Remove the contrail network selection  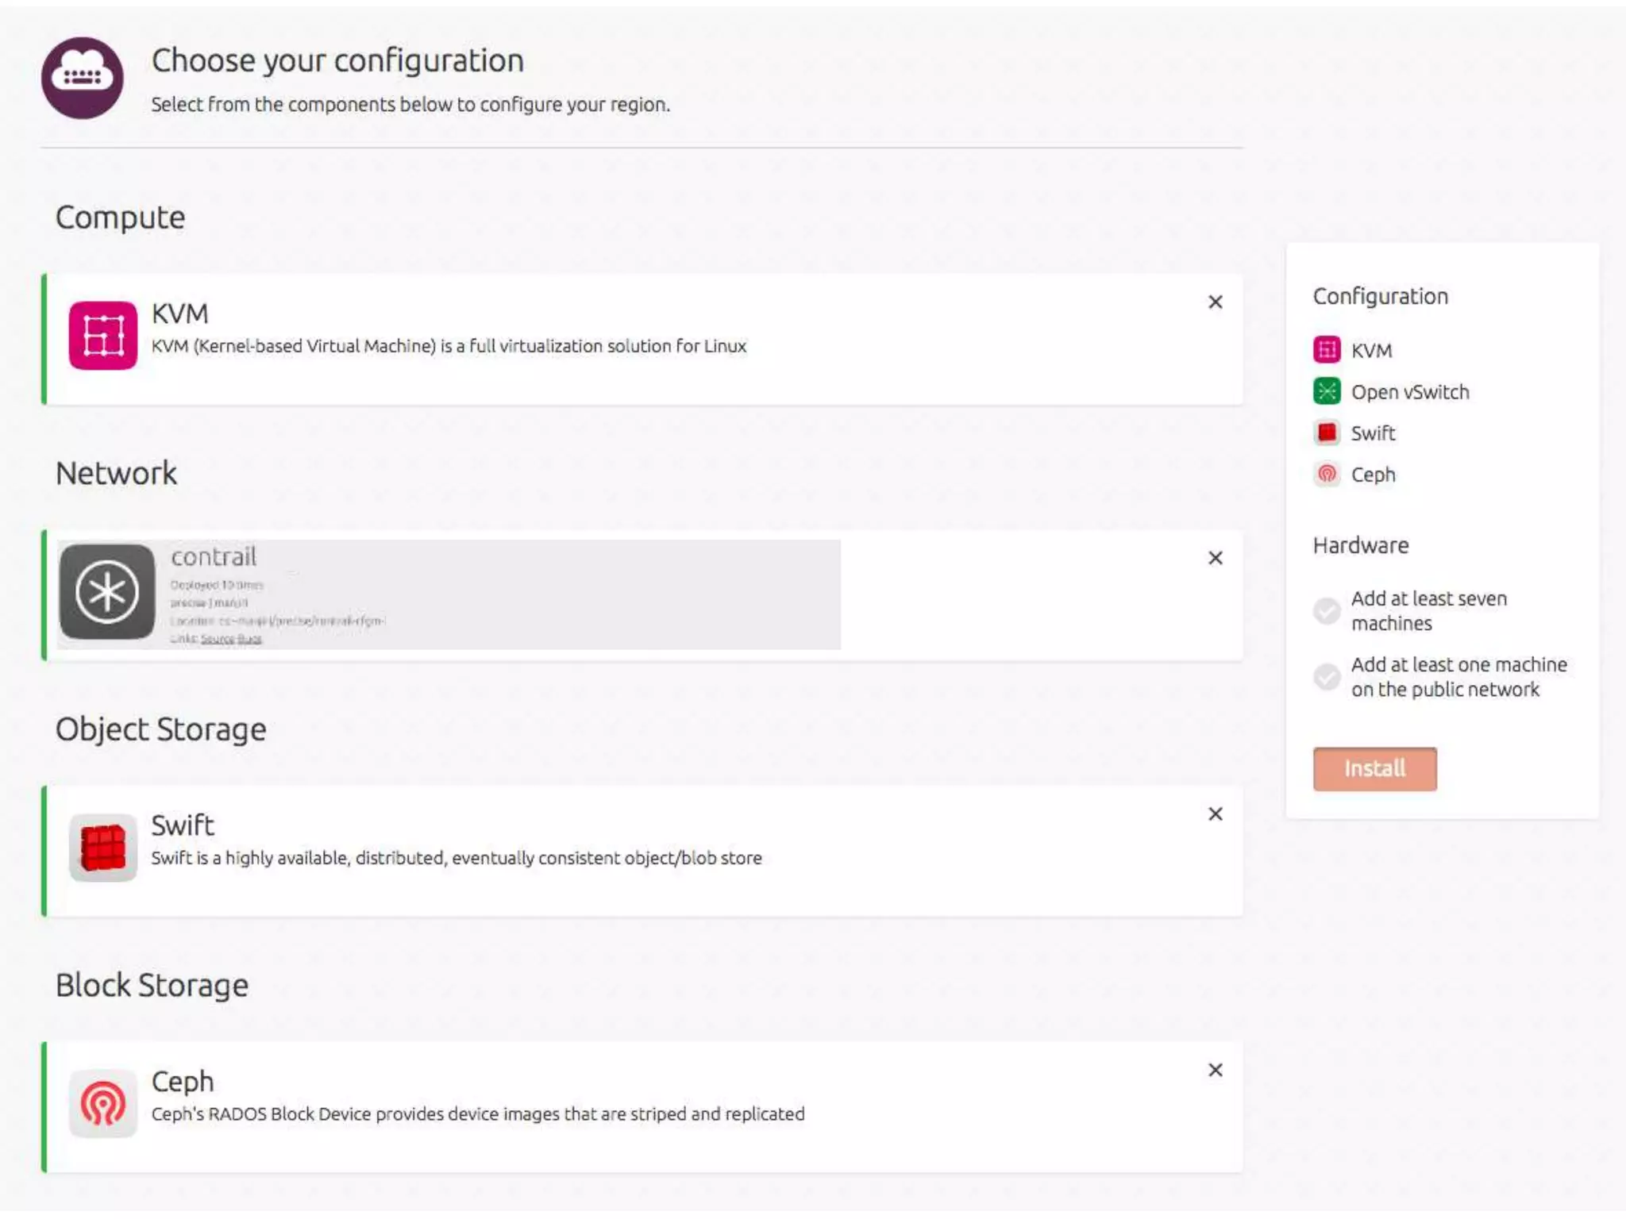pyautogui.click(x=1215, y=558)
